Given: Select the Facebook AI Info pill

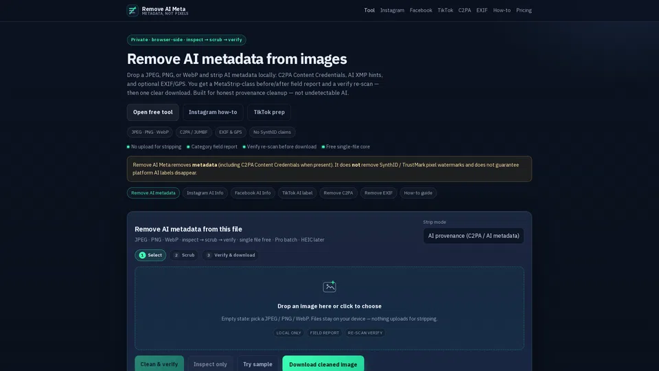Looking at the screenshot, I should (x=253, y=193).
